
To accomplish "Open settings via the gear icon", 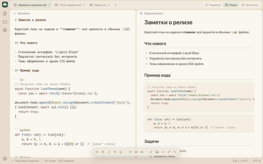I will point(5,159).
